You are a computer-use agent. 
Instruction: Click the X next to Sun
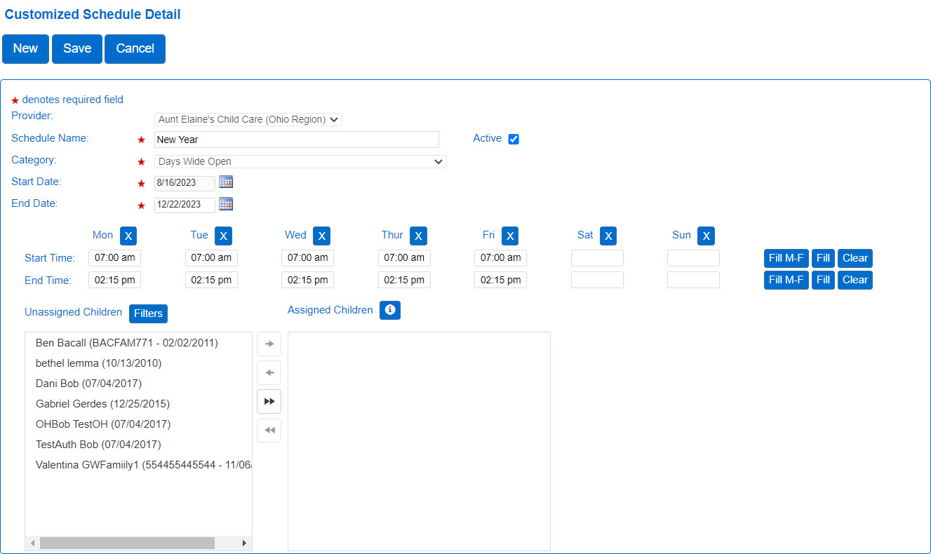click(706, 236)
